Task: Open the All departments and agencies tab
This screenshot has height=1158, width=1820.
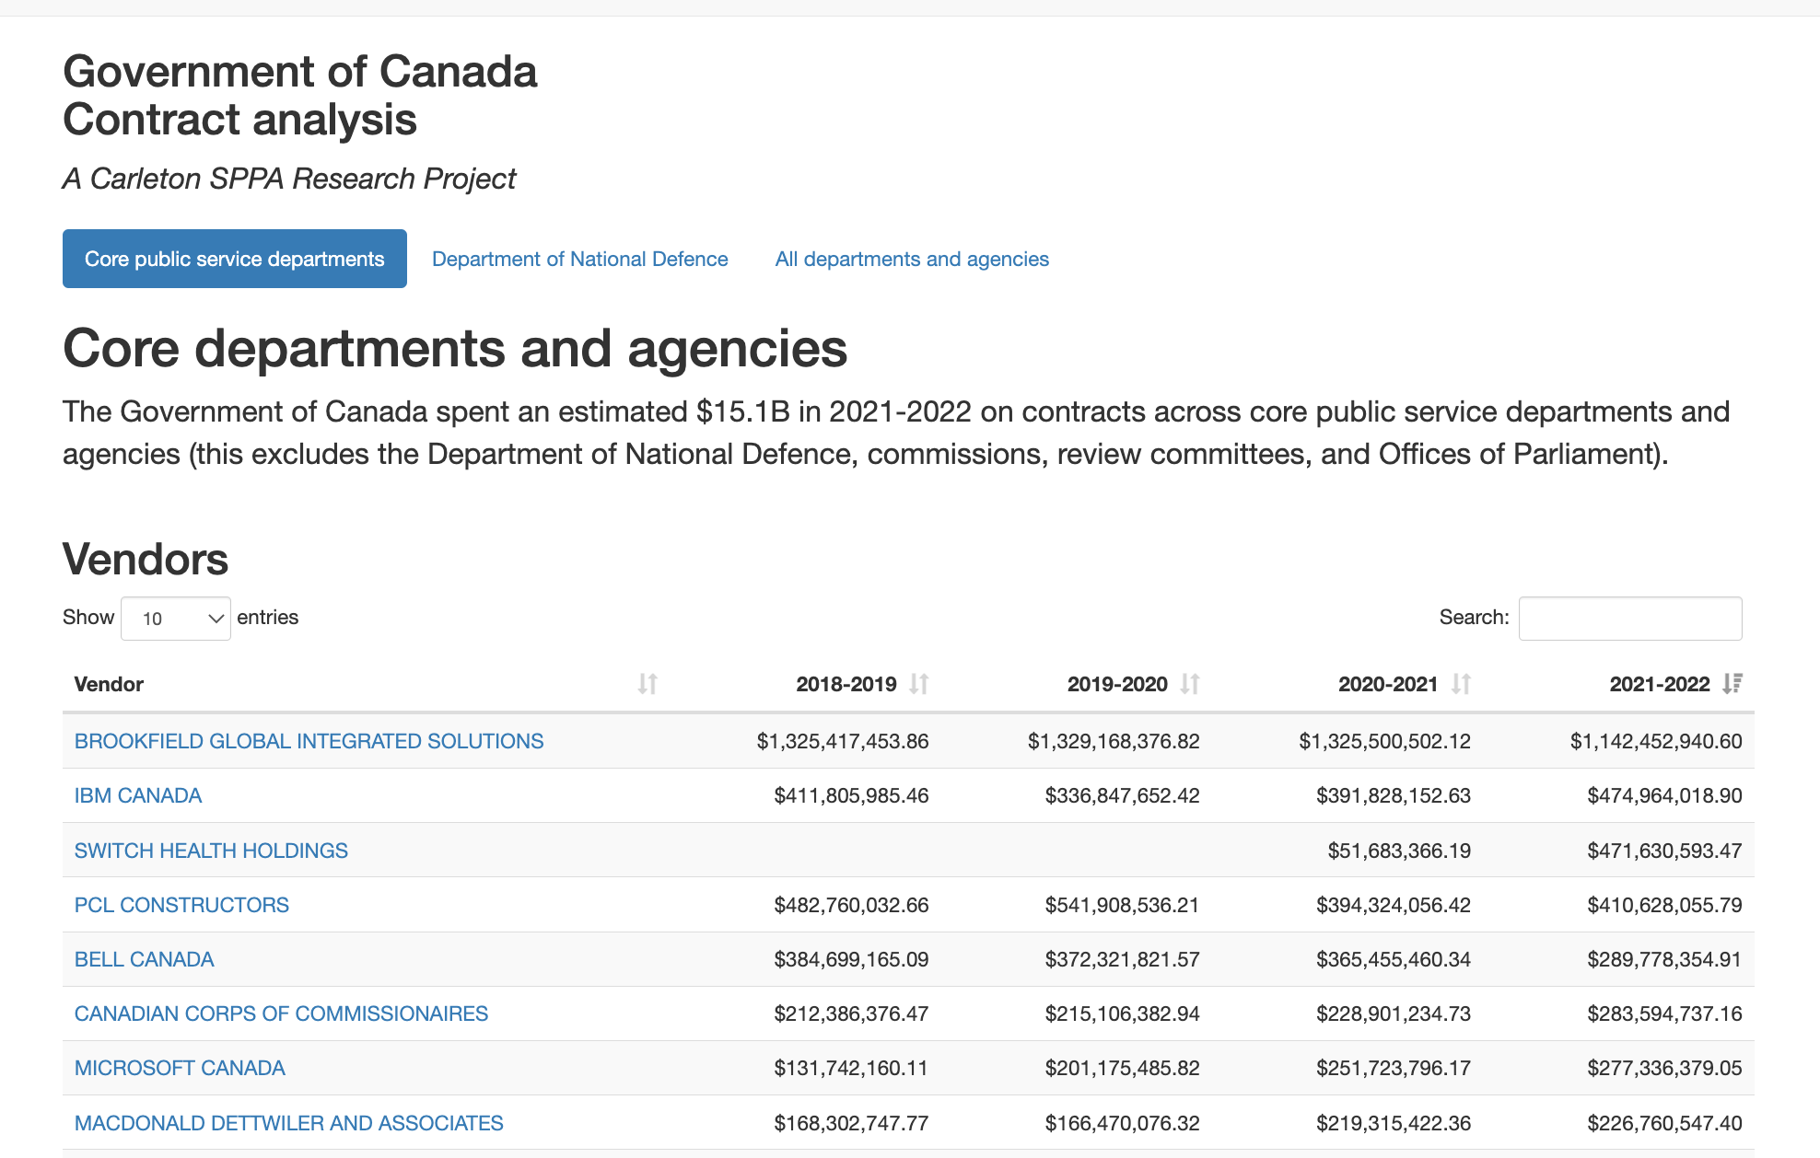Action: click(x=912, y=259)
